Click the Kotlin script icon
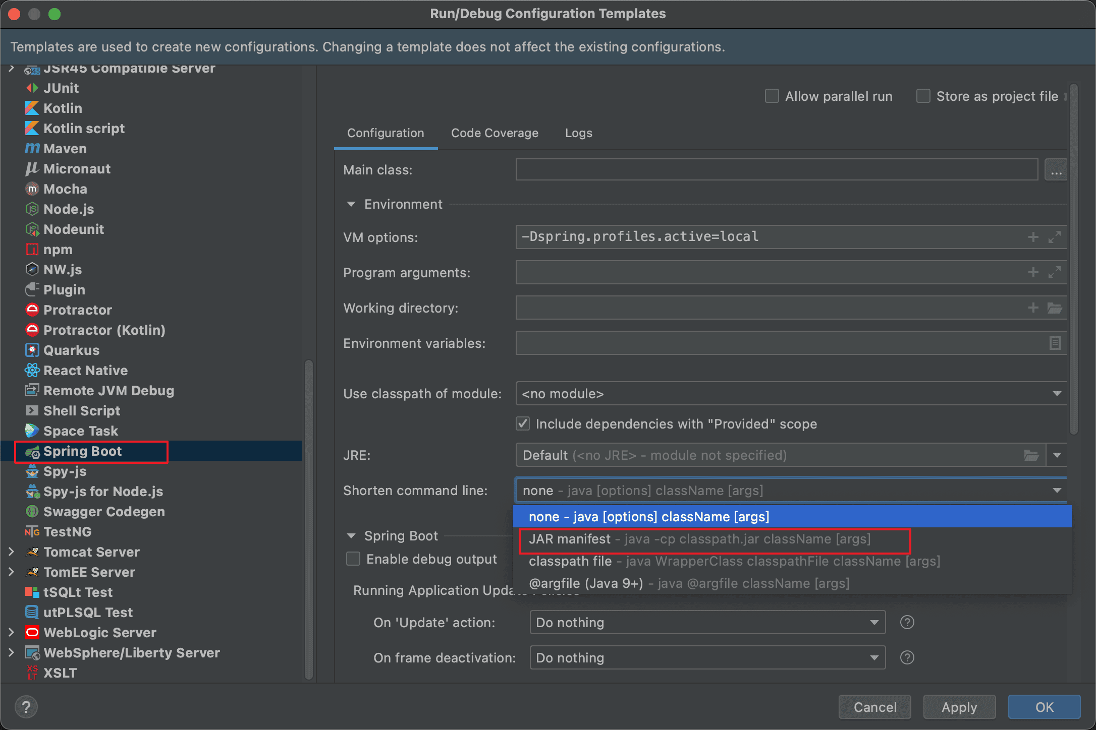 (x=32, y=128)
